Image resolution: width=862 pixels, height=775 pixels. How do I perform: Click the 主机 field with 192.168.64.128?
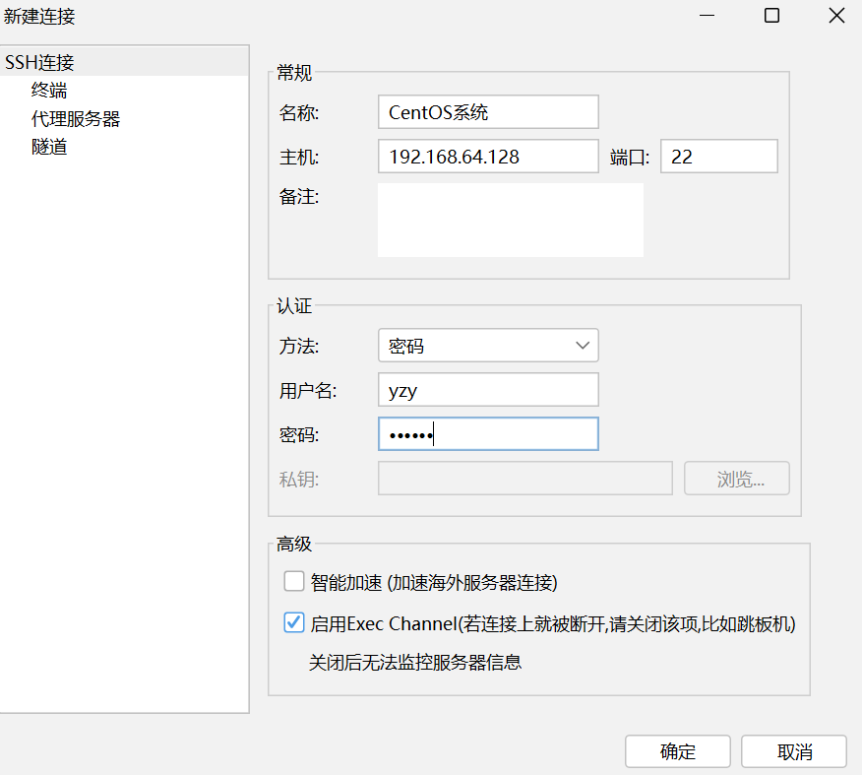pos(488,157)
